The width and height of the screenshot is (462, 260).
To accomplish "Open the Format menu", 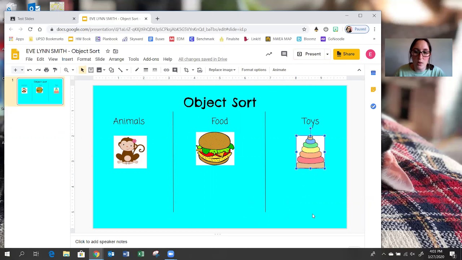I will (84, 59).
